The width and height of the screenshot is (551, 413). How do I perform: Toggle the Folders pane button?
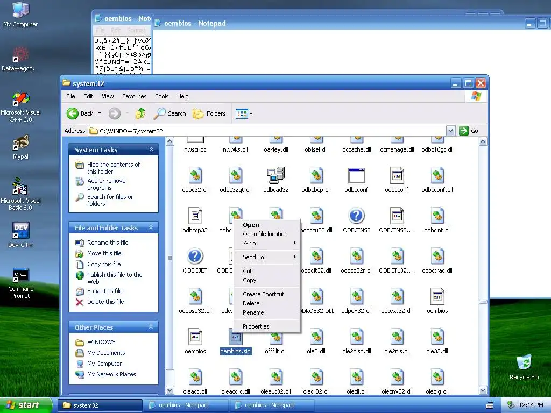pyautogui.click(x=209, y=113)
